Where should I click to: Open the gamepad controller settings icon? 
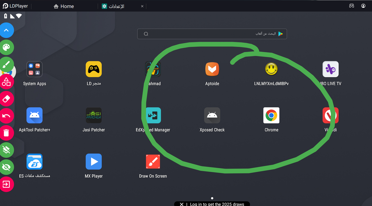(x=352, y=6)
